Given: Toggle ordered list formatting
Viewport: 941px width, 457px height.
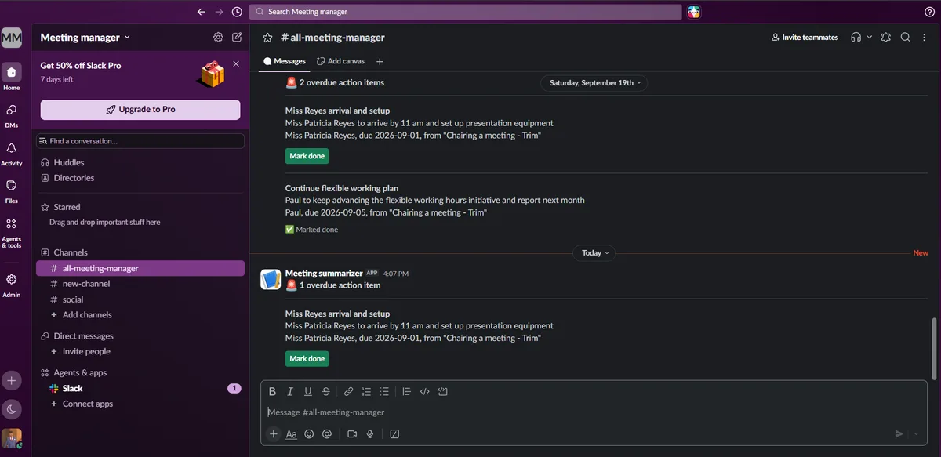Looking at the screenshot, I should [x=366, y=392].
